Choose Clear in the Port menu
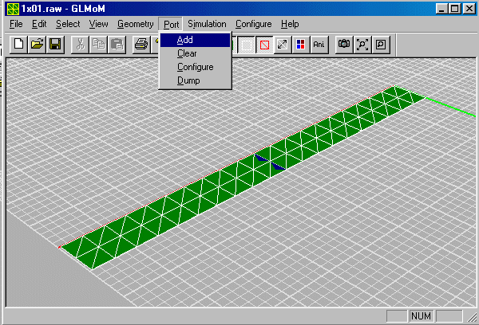The height and width of the screenshot is (325, 479). pos(186,53)
